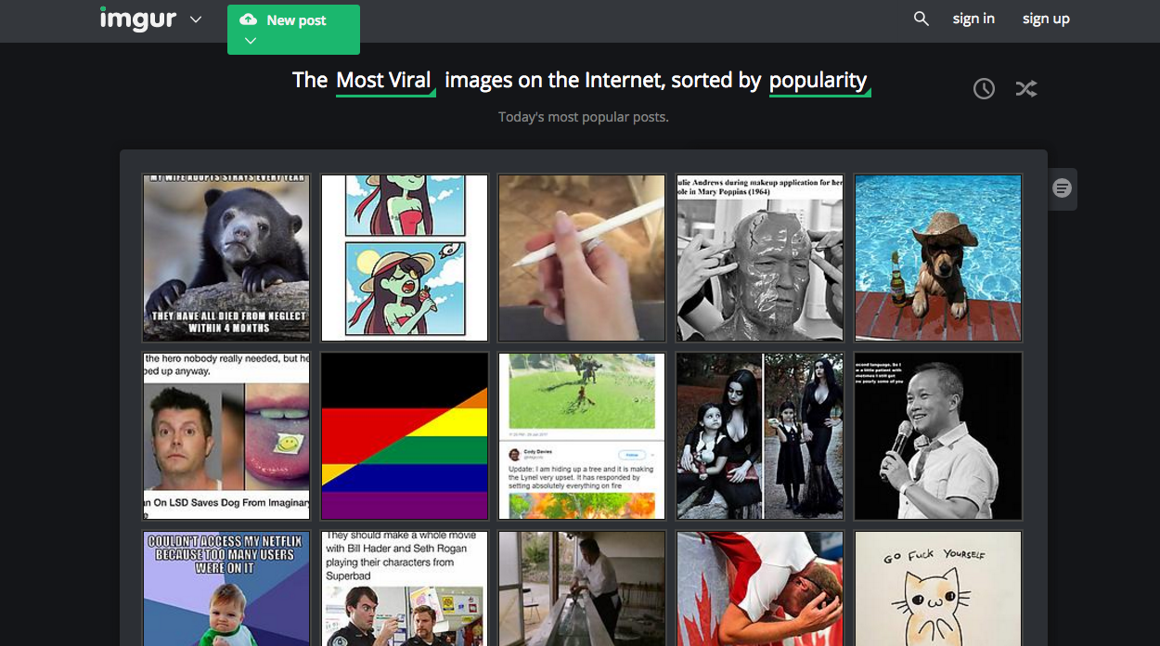Open the Most Viral section dropdown

point(385,81)
